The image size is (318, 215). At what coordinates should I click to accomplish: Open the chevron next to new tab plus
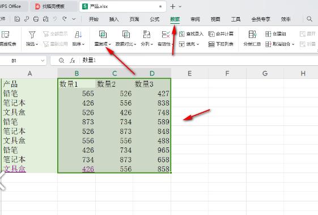coord(180,7)
